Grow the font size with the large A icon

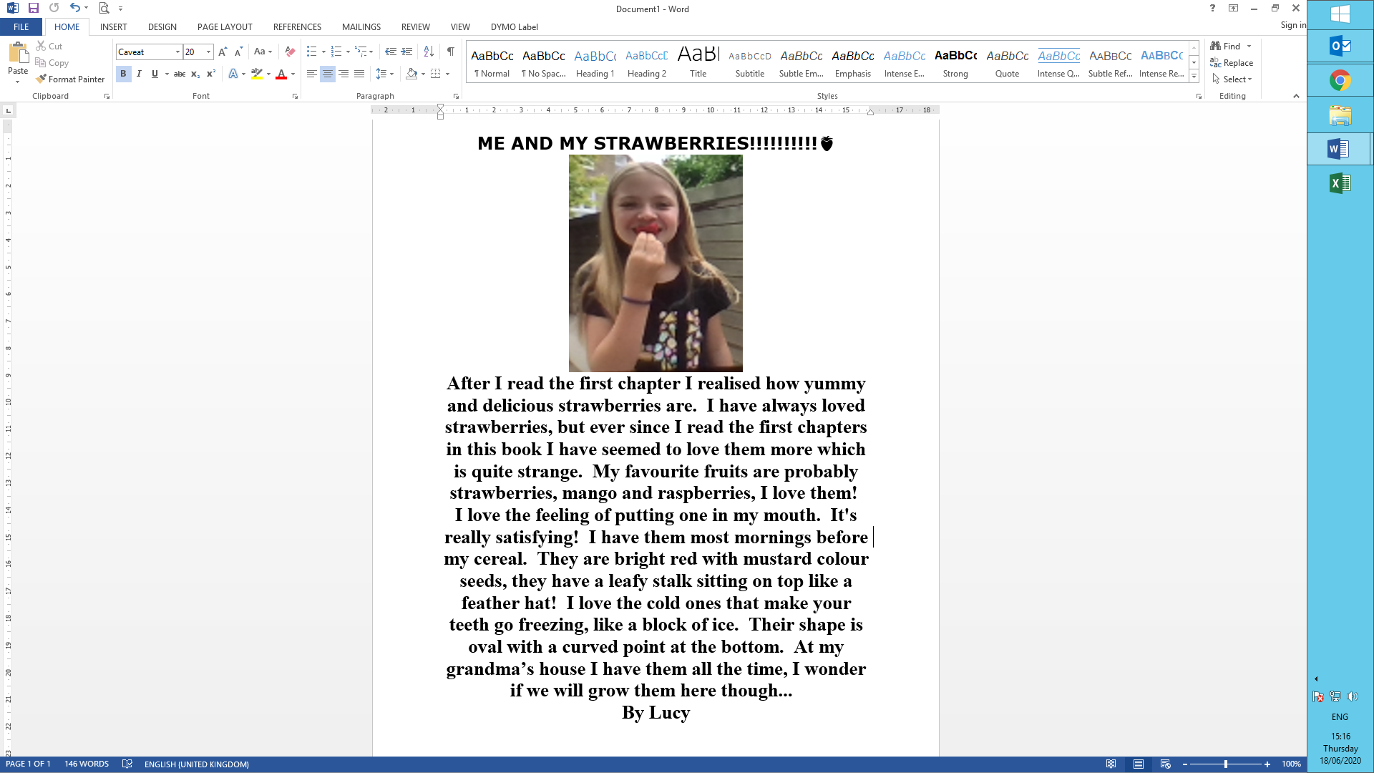(x=223, y=52)
